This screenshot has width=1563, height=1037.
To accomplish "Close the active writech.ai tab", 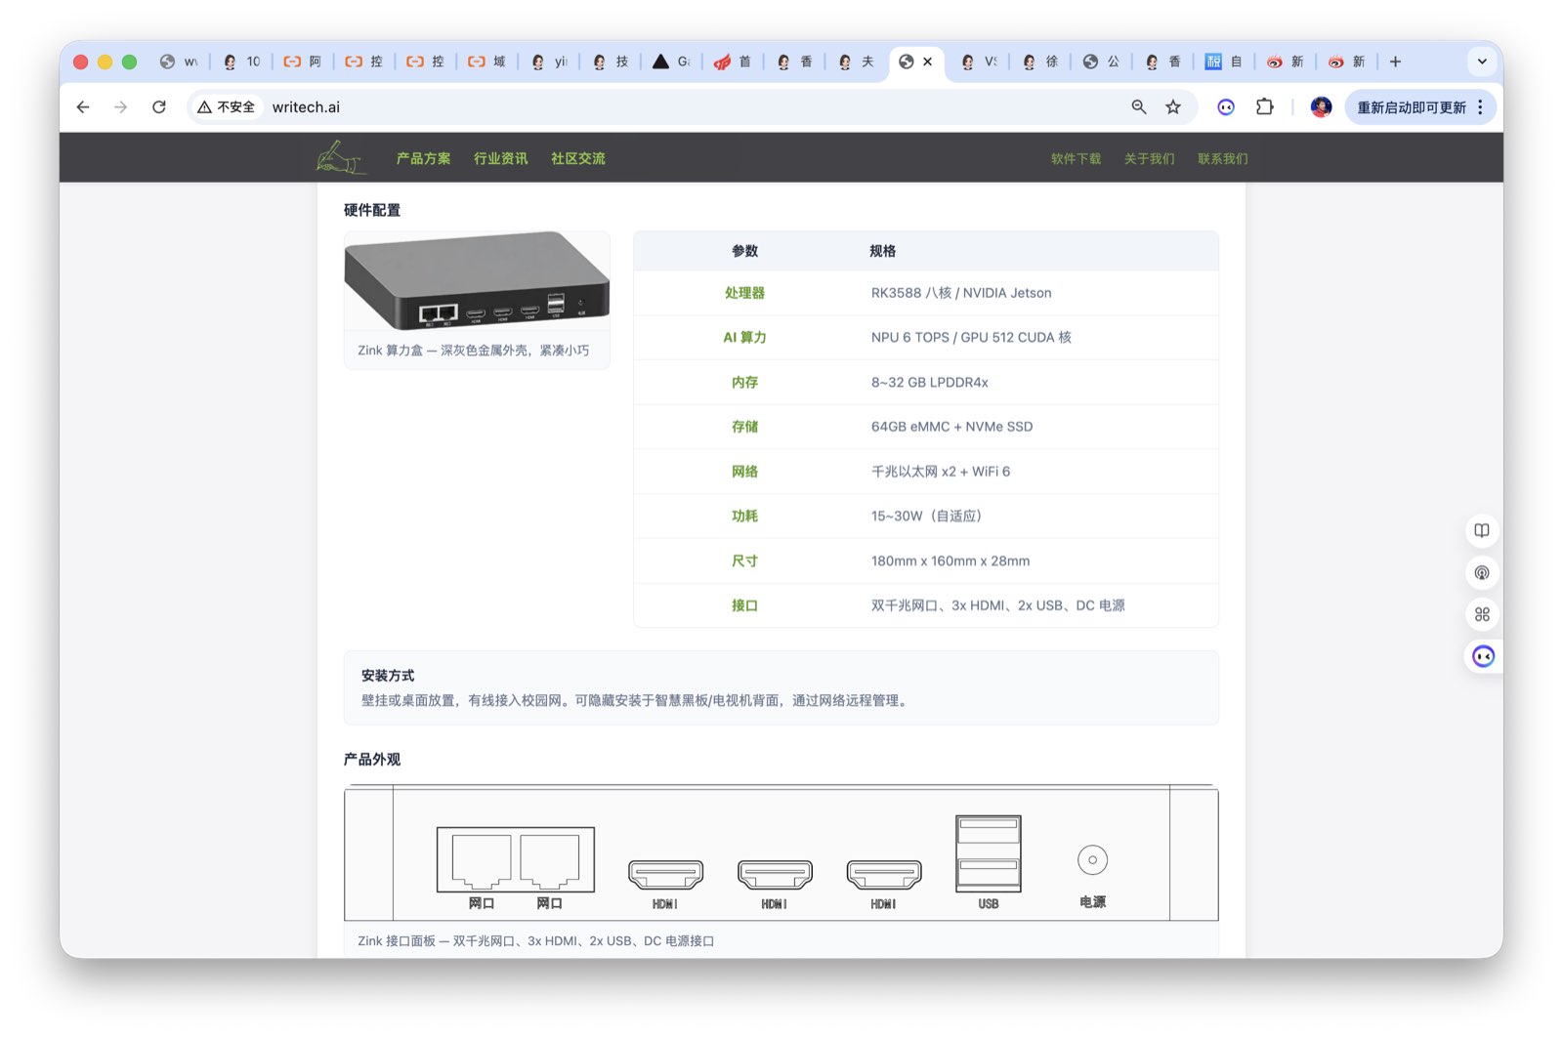I will (928, 62).
